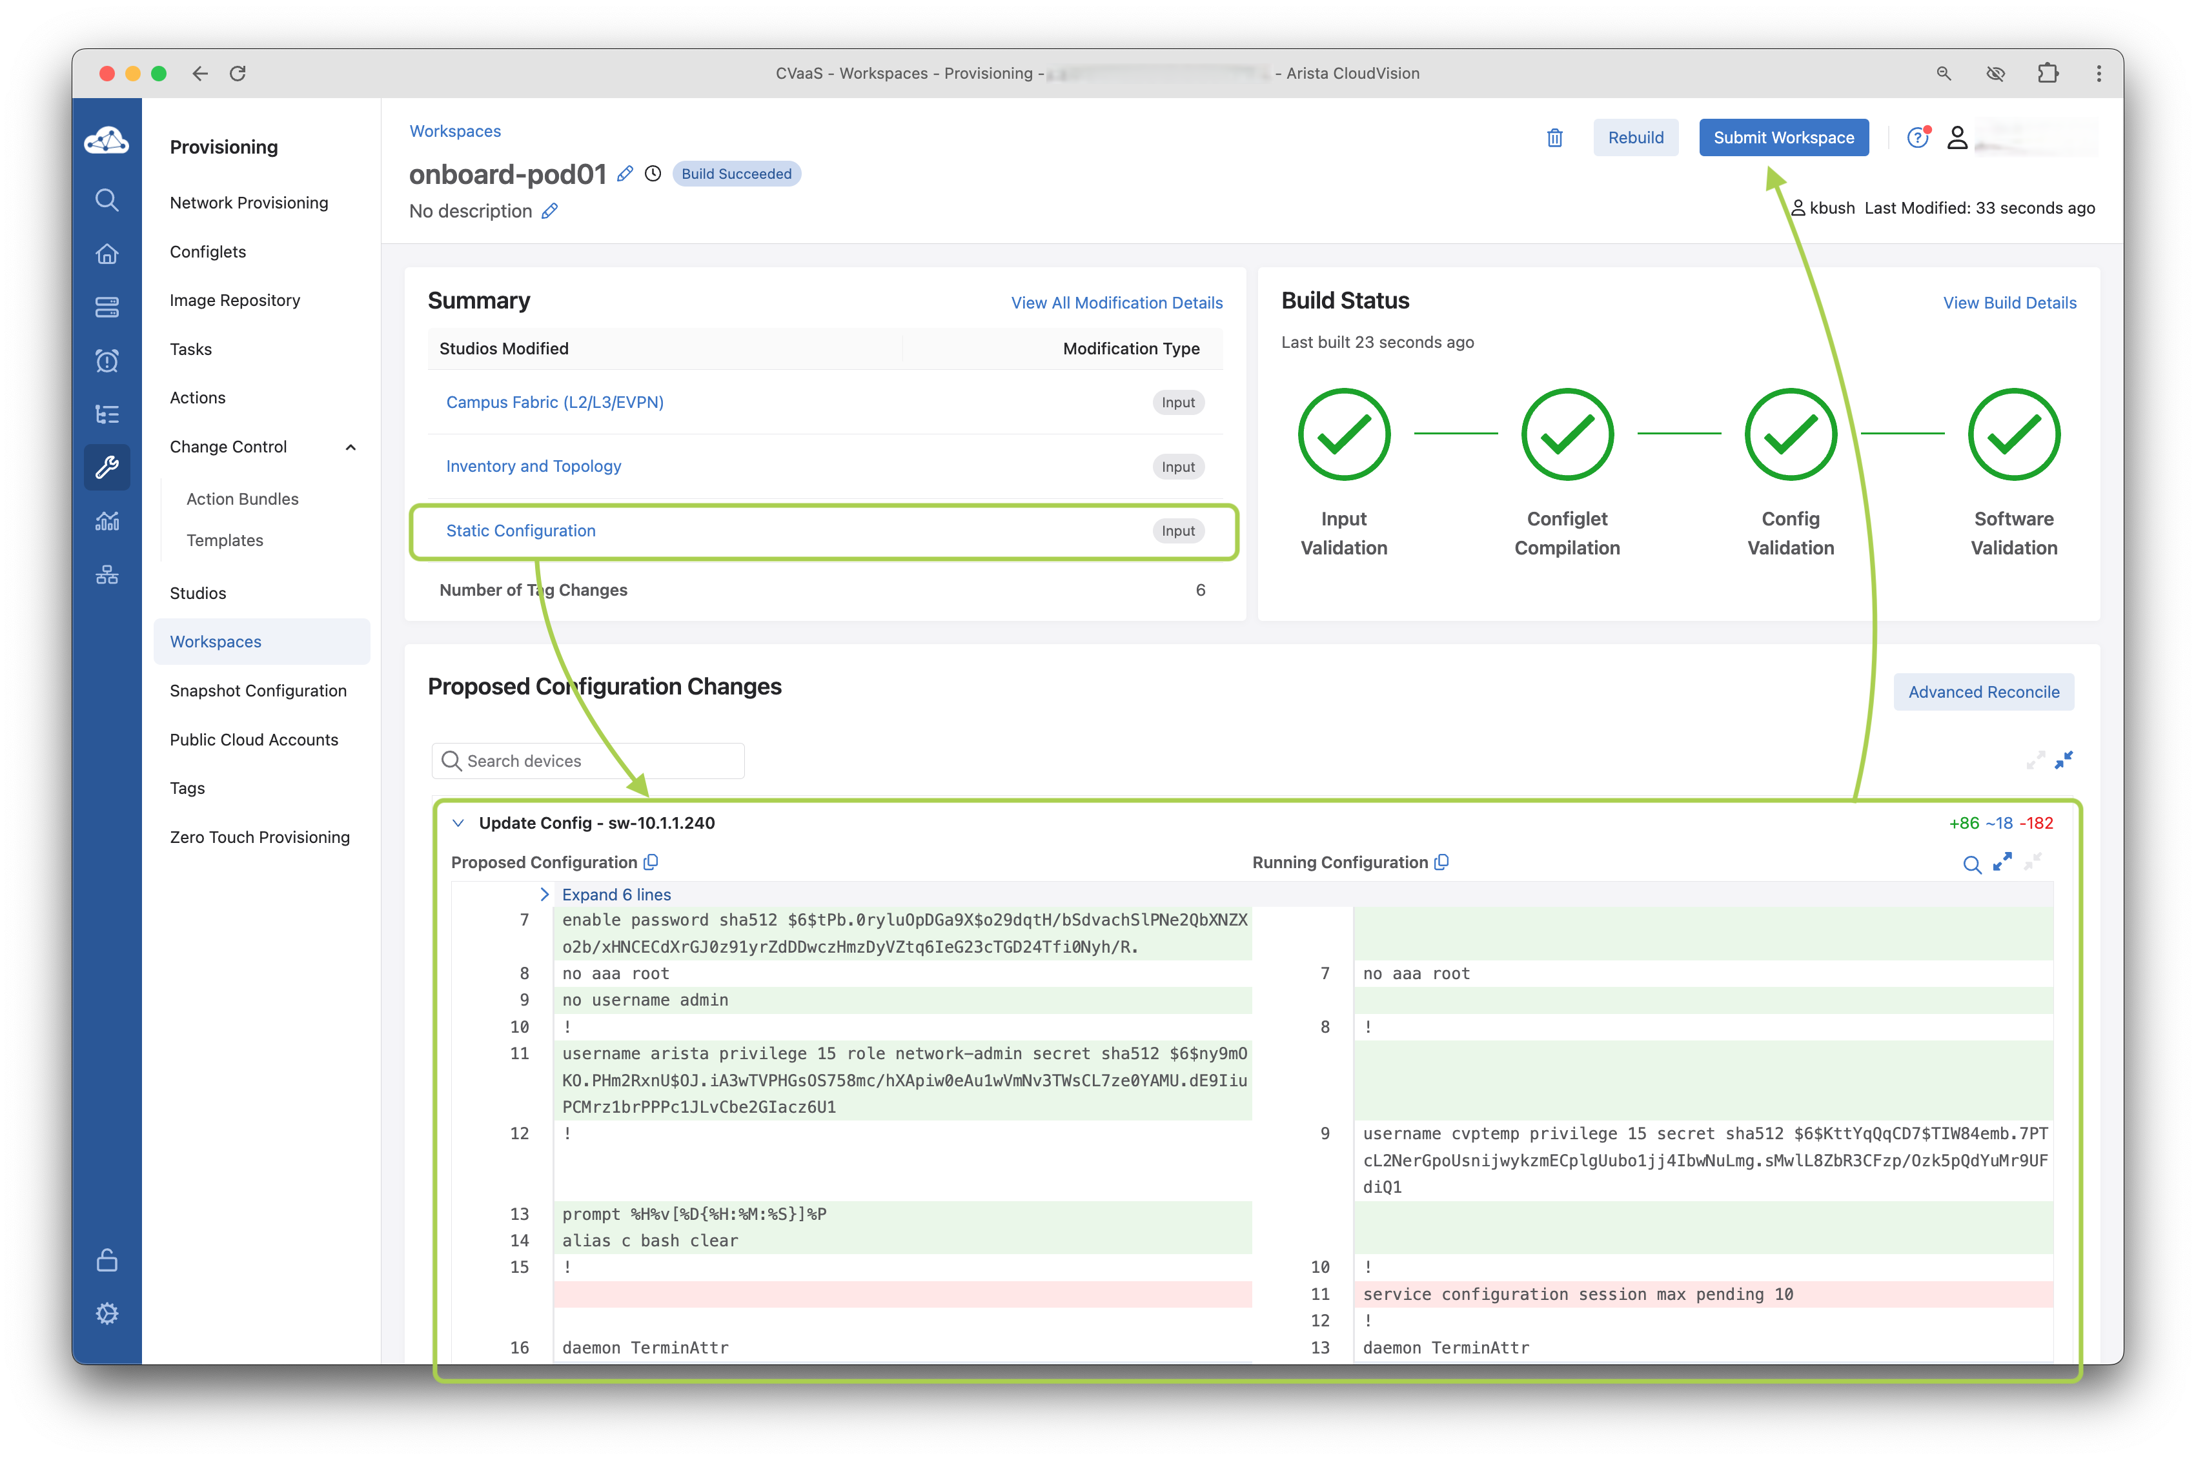Copy the Proposed Configuration to clipboard

pos(651,862)
